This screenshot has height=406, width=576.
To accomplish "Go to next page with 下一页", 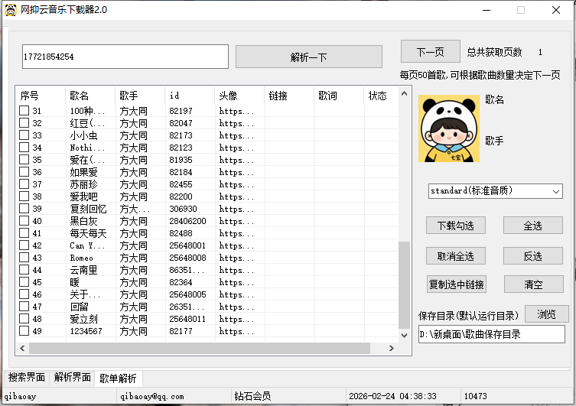I will pyautogui.click(x=430, y=52).
